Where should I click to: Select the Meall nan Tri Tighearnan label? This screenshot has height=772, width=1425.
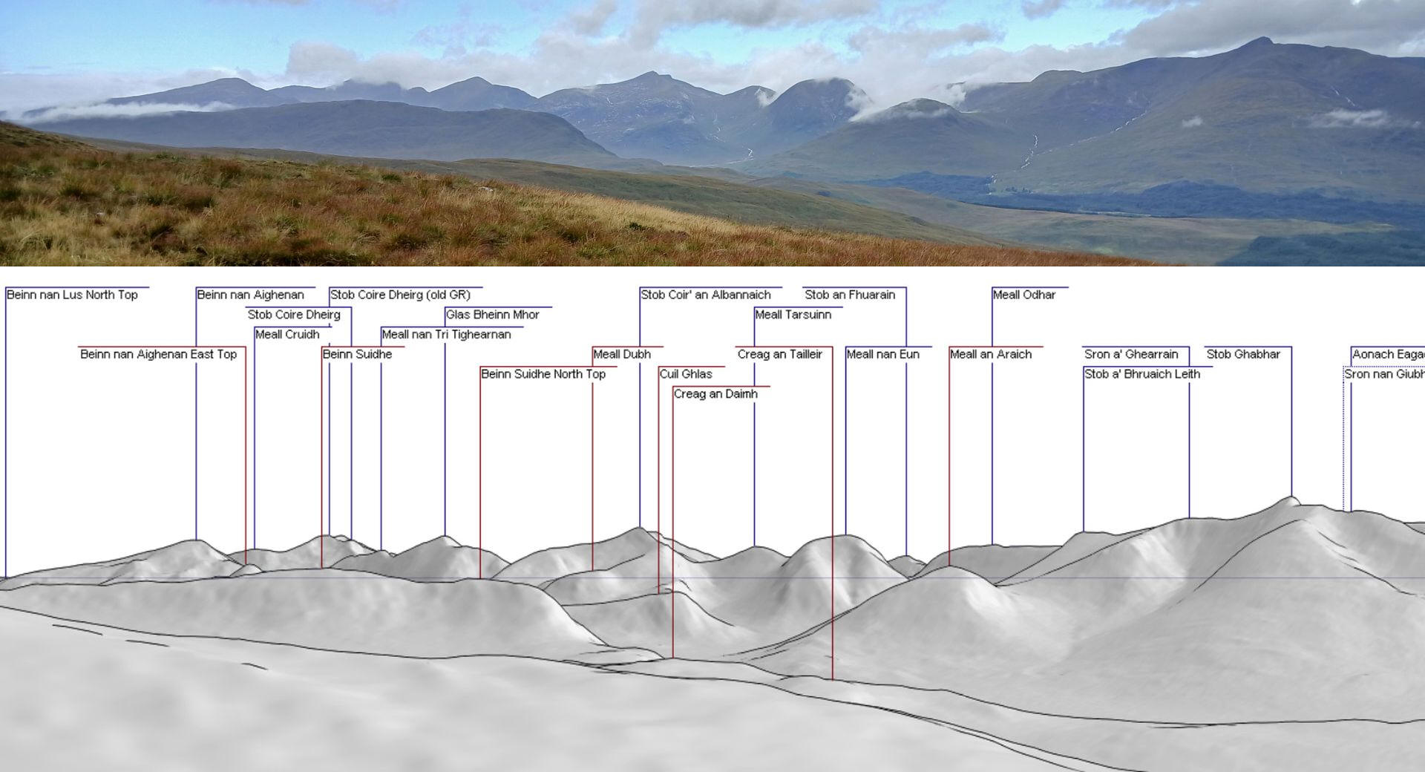(446, 334)
